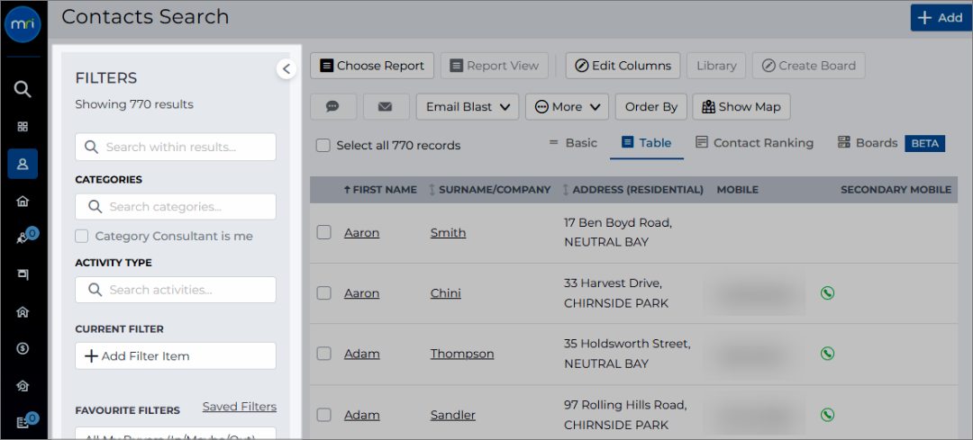973x440 pixels.
Task: Open the search magnifier in sidebar
Action: [x=23, y=89]
